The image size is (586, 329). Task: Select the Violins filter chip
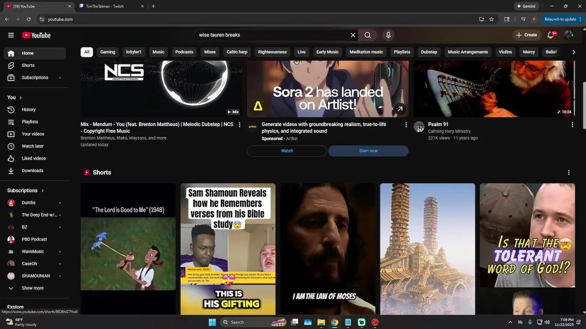pyautogui.click(x=505, y=52)
